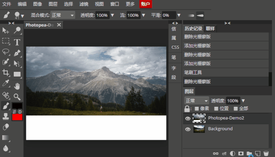
Task: Create a new layer folder
Action: click(249, 154)
